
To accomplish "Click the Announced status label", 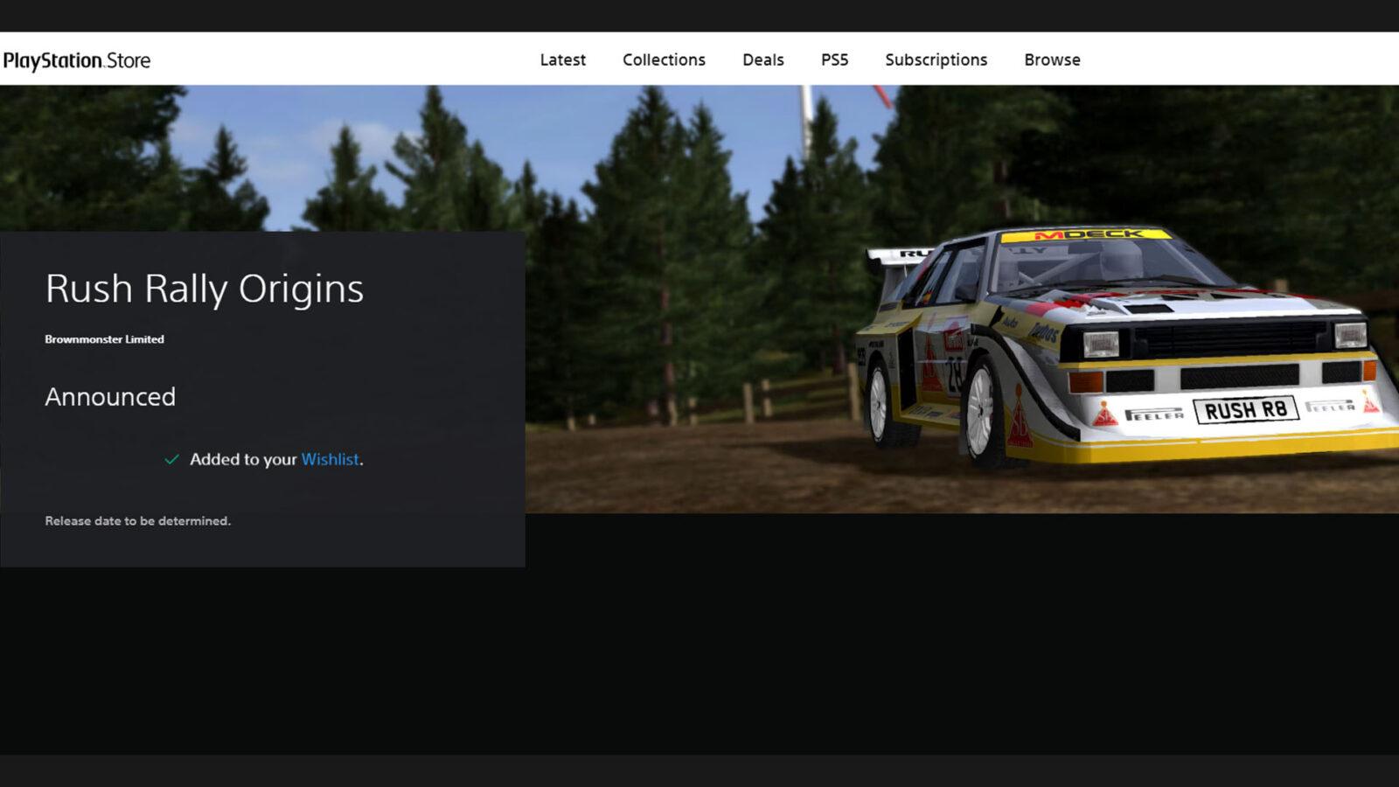I will pos(110,396).
